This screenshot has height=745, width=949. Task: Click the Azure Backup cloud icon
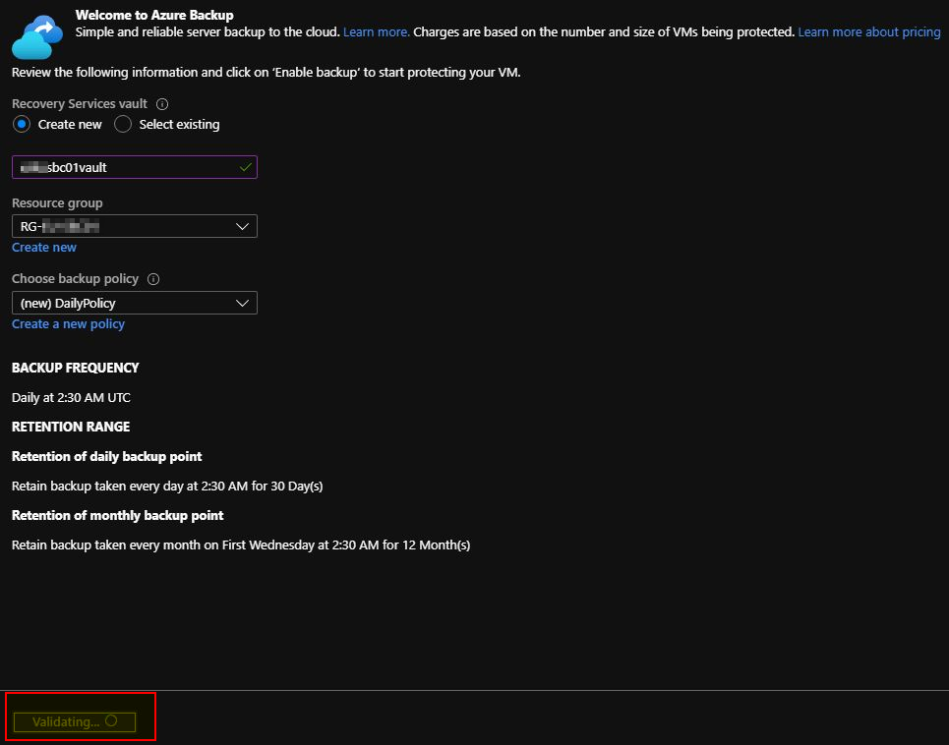point(37,35)
